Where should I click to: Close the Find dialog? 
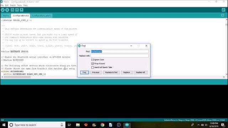(146, 46)
